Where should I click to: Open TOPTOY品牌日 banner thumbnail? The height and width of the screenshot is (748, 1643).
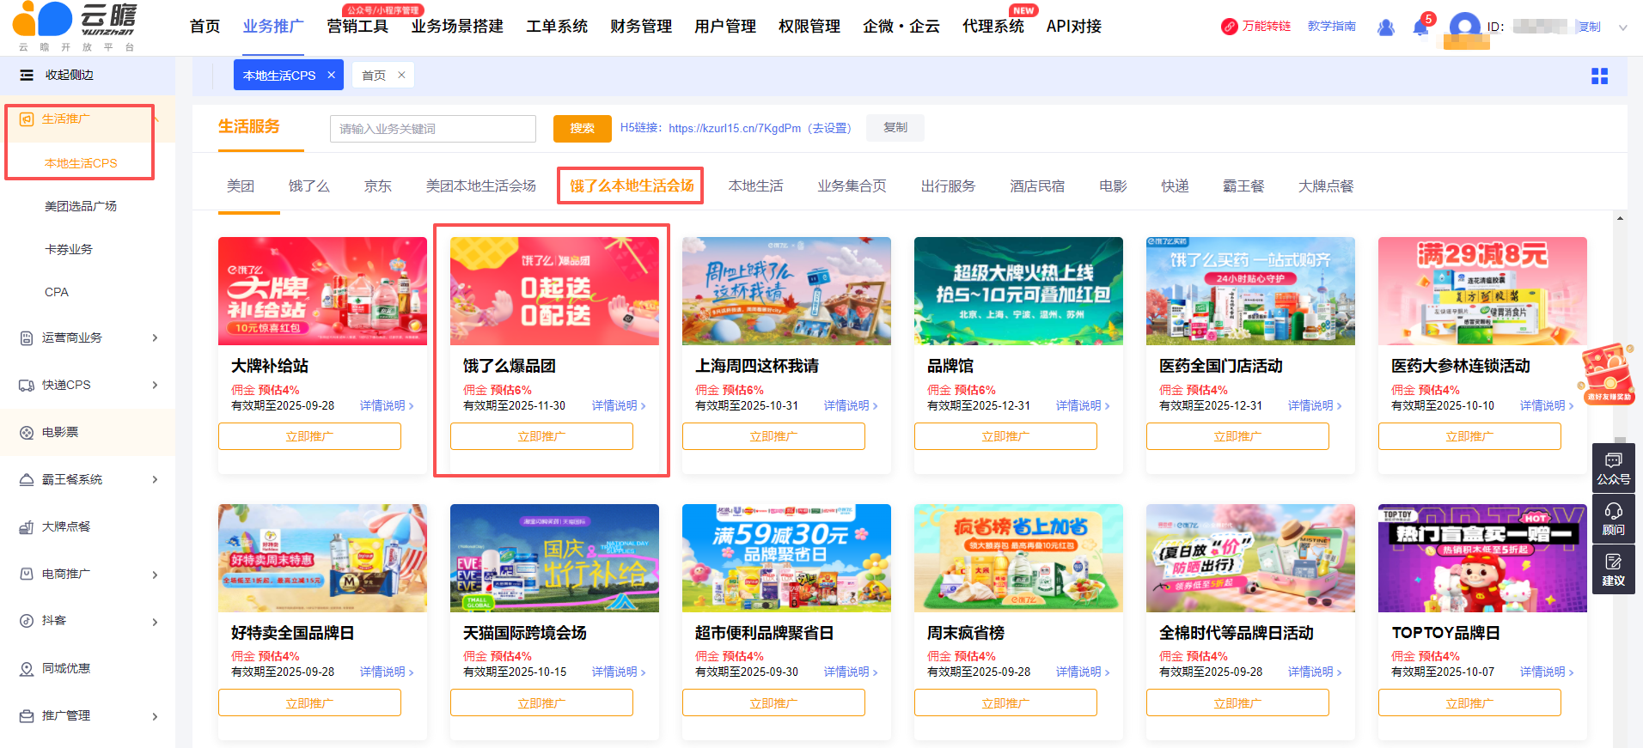tap(1482, 558)
